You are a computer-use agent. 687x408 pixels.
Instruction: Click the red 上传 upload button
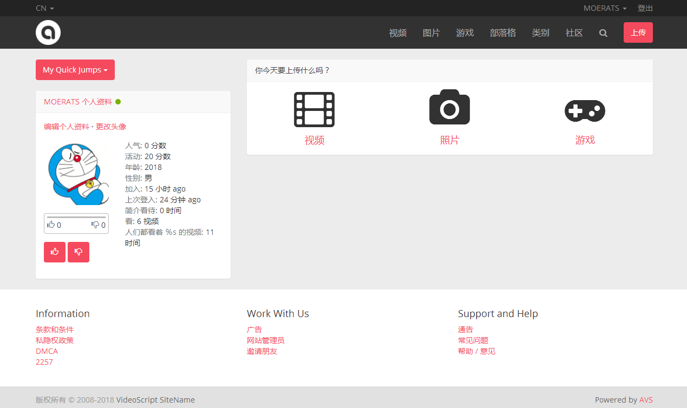point(638,32)
